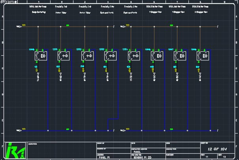Click the sensor symbol in column 6
Screen dimensions: 239x160
(157, 56)
